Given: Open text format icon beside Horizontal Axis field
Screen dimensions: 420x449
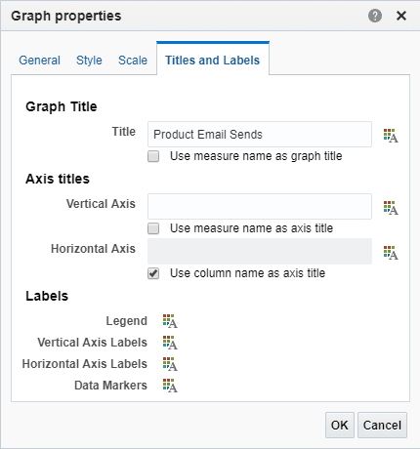Looking at the screenshot, I should [x=391, y=253].
